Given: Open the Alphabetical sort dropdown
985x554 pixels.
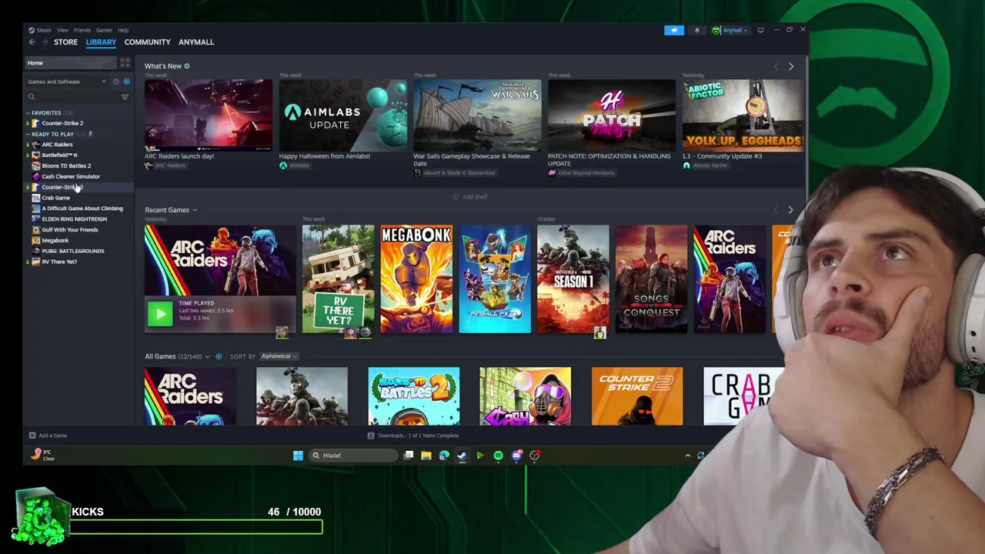Looking at the screenshot, I should point(279,356).
